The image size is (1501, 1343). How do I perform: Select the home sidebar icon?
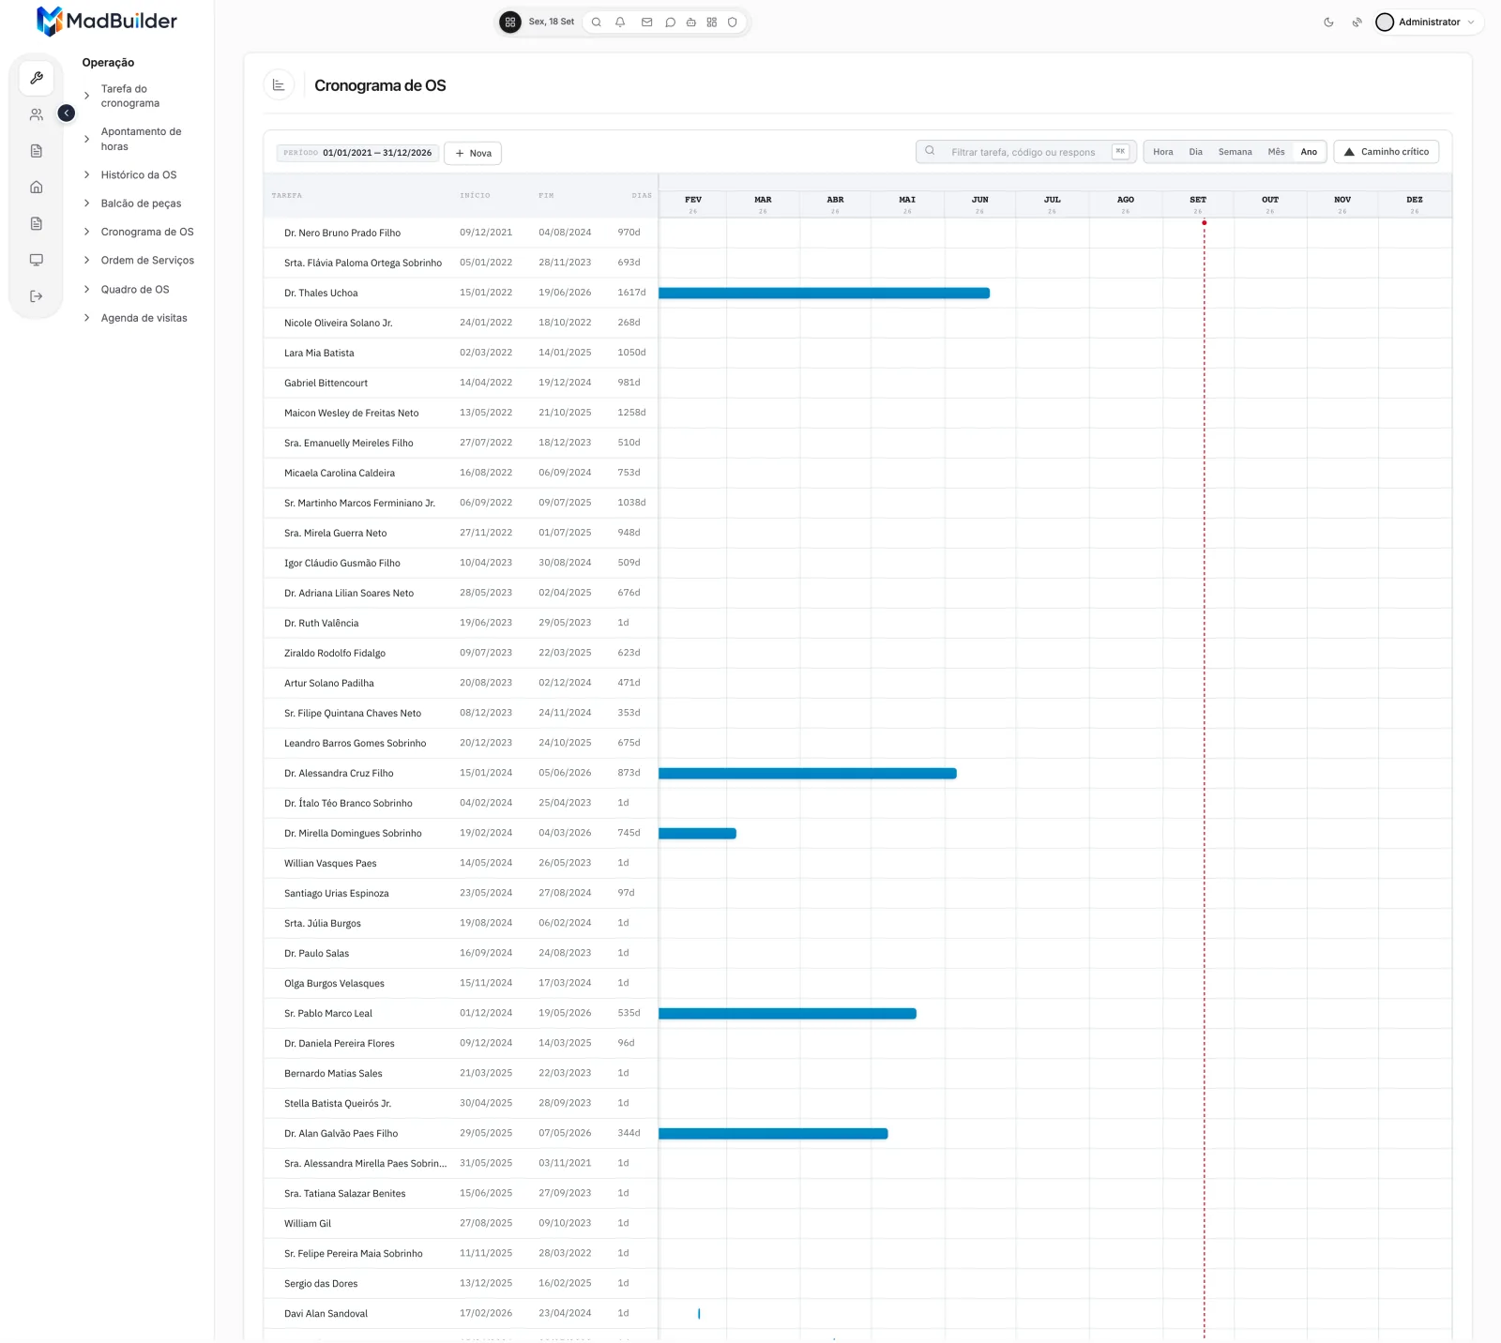click(x=37, y=187)
